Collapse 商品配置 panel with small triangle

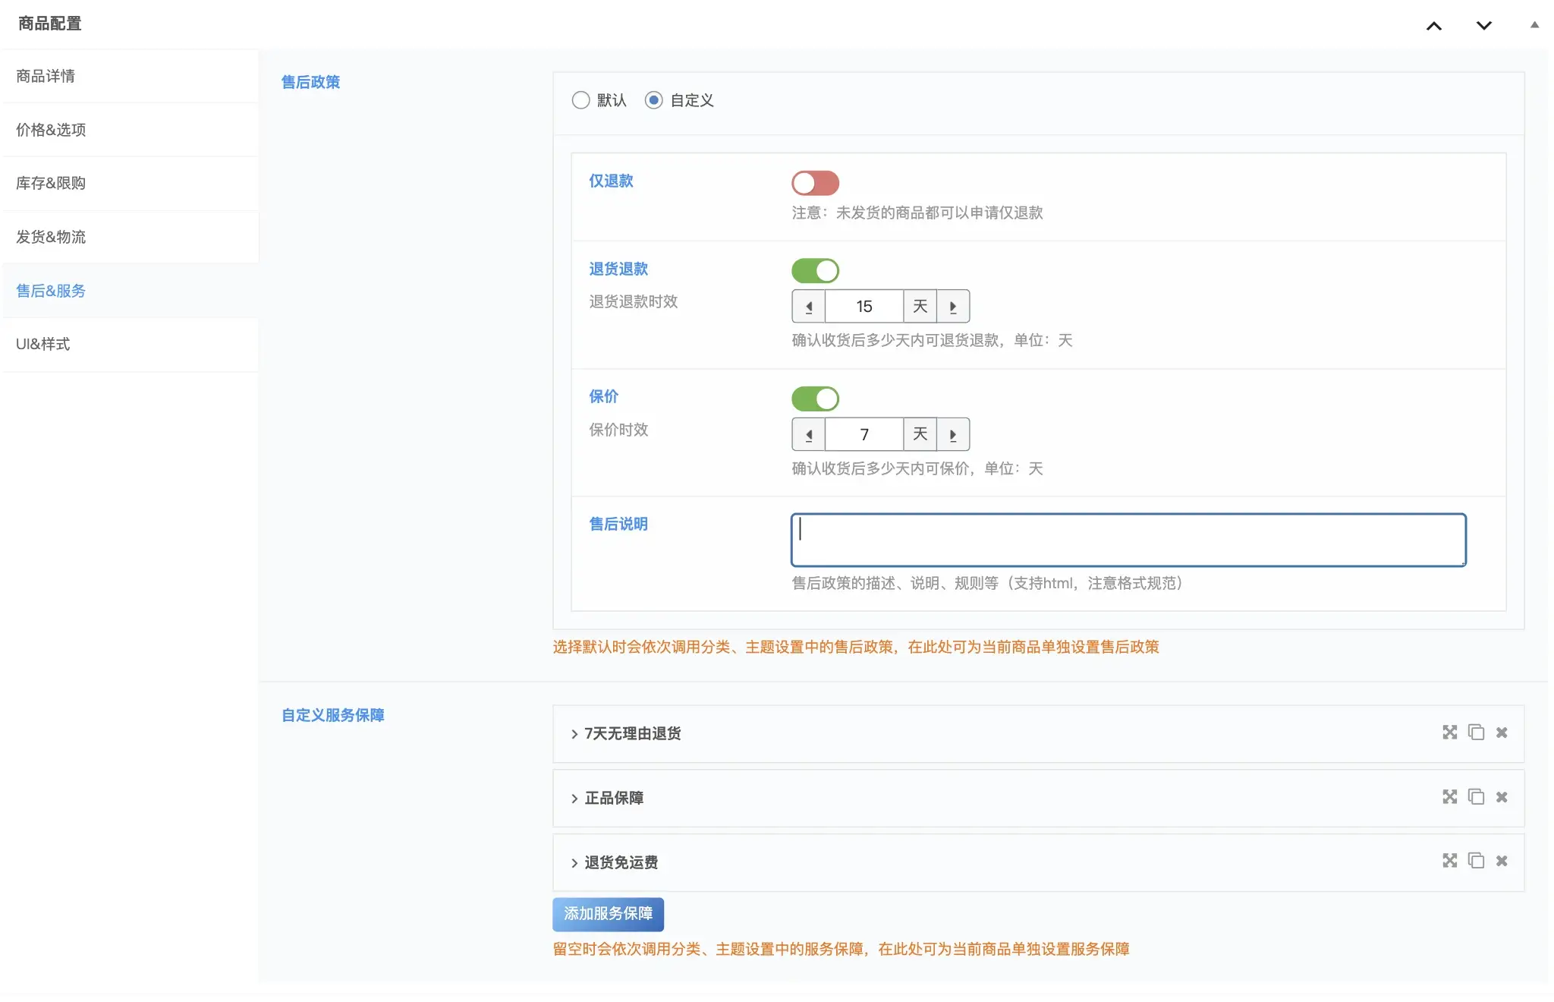pos(1534,25)
